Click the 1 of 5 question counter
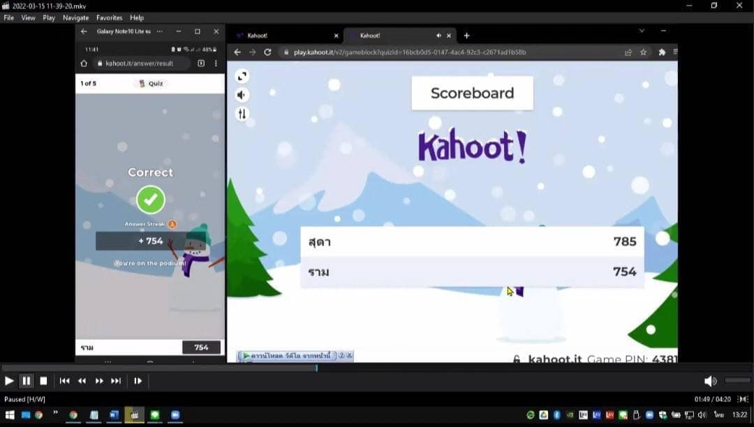754x427 pixels. pyautogui.click(x=89, y=84)
